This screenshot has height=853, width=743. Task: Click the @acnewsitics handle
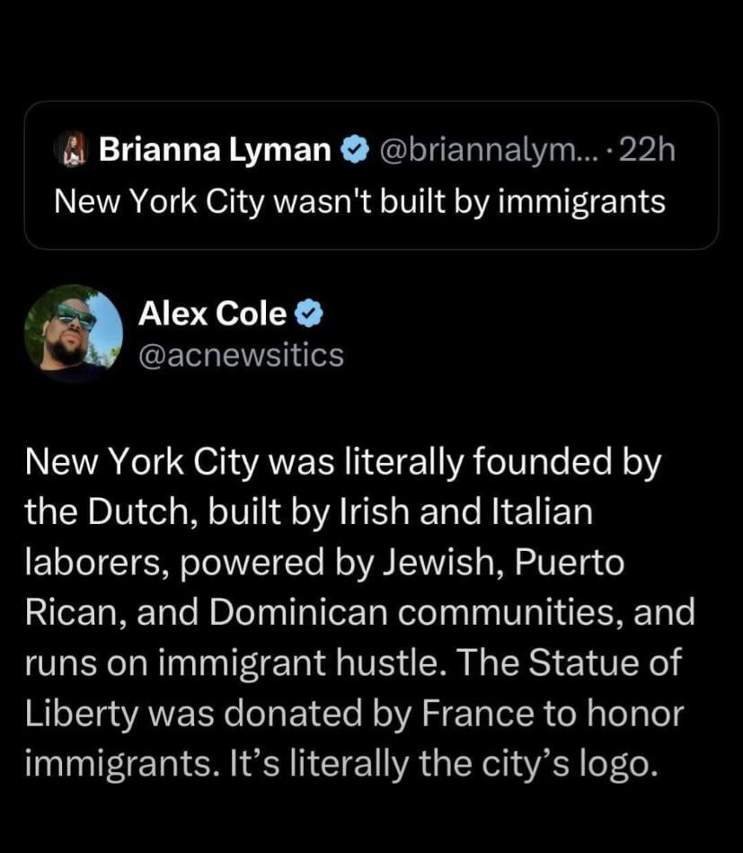pos(241,355)
